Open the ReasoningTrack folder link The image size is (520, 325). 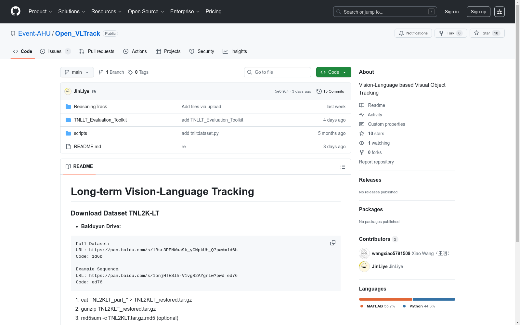tap(90, 107)
